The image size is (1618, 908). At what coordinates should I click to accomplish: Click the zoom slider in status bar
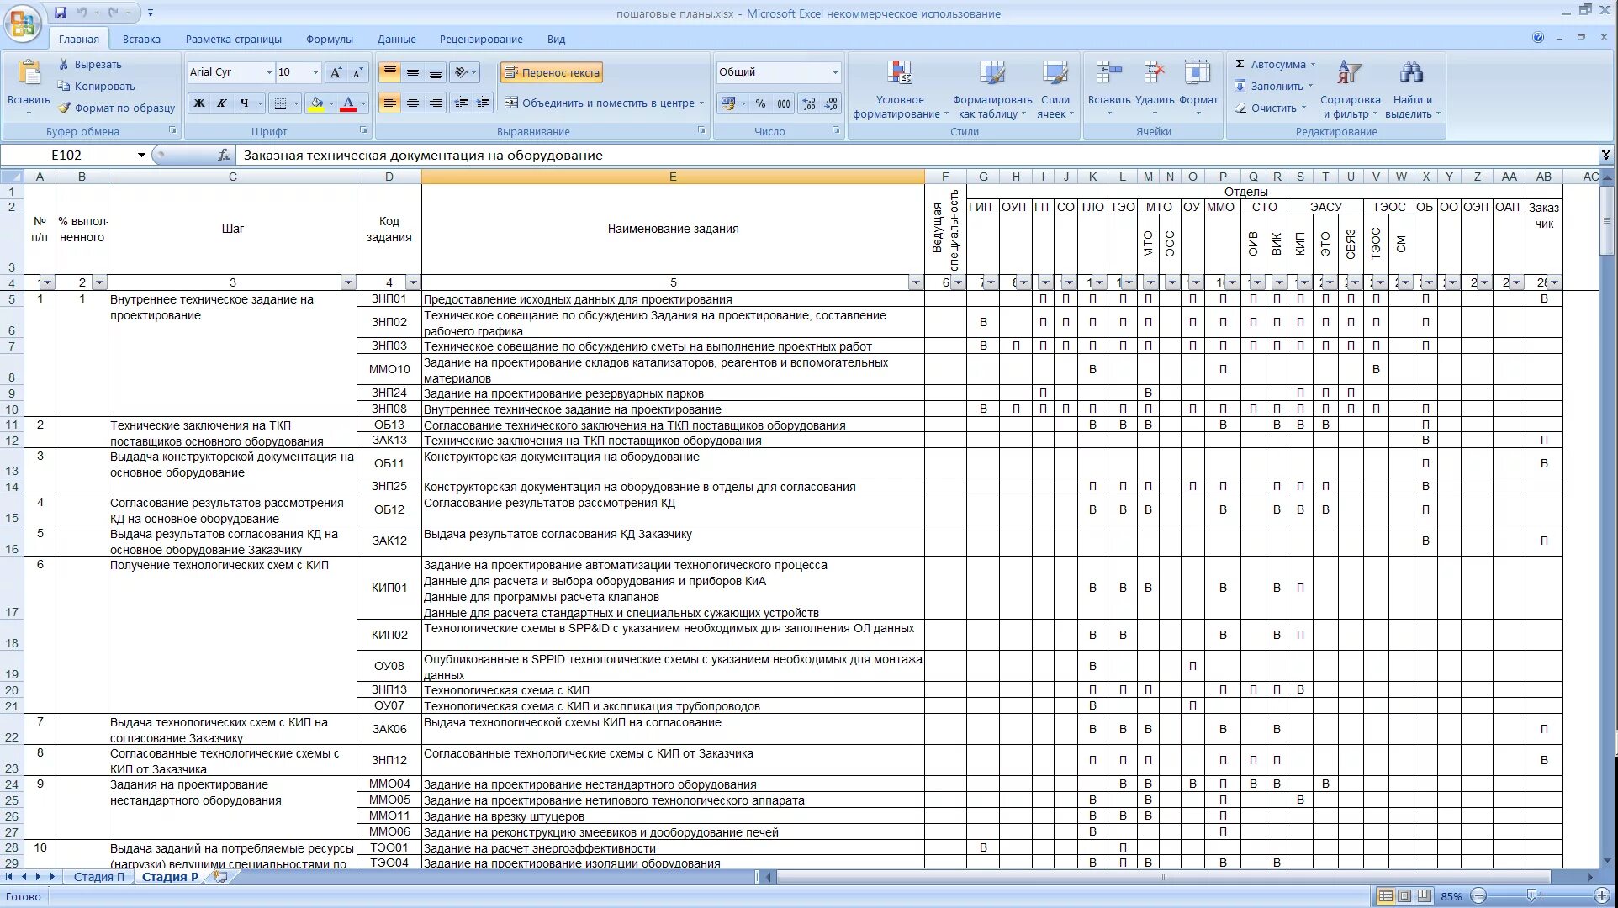click(1531, 896)
